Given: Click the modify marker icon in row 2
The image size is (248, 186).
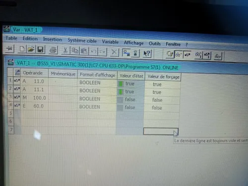Looking at the screenshot, I should [17, 89].
